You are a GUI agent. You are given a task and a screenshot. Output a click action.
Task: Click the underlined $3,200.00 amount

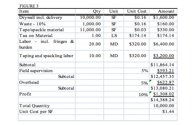(163, 56)
